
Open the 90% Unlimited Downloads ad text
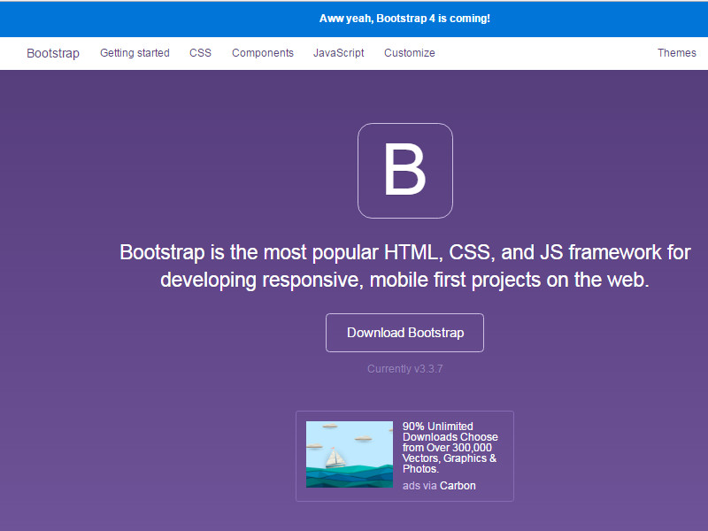click(450, 448)
